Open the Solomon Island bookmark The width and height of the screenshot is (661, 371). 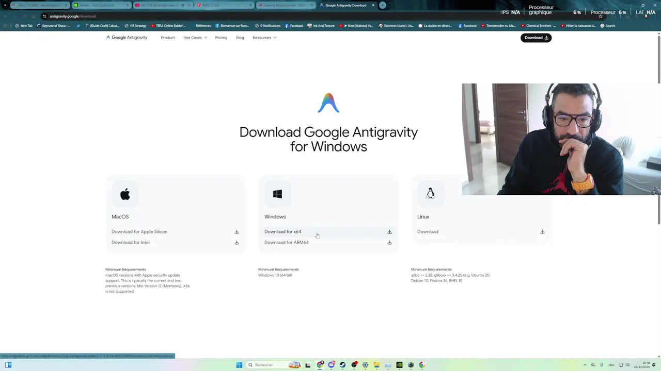point(396,26)
